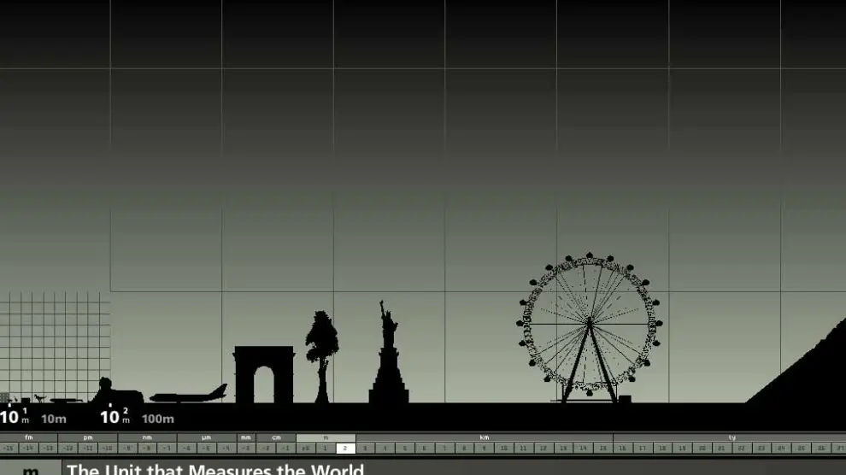Viewport: 846px width, 475px height.
Task: Select the nm unit header
Action: 147,437
